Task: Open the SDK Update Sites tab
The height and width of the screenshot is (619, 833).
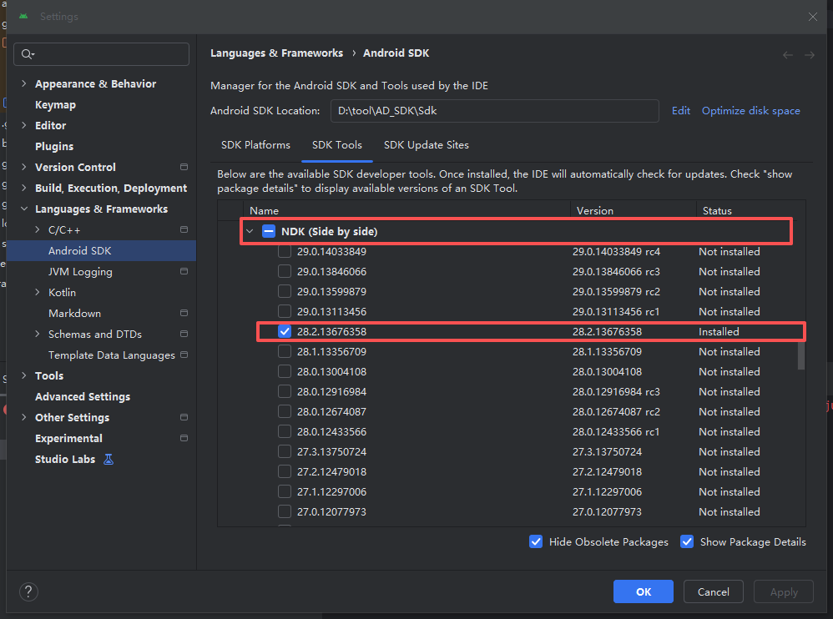Action: pyautogui.click(x=426, y=145)
